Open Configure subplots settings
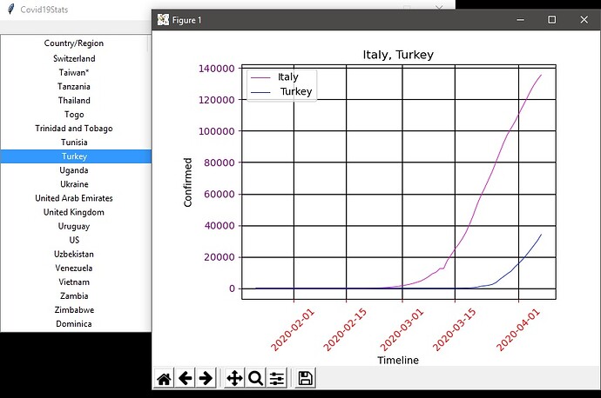Screen dimensions: 601x398 pyautogui.click(x=276, y=378)
